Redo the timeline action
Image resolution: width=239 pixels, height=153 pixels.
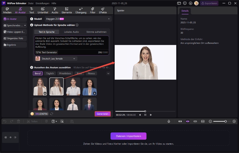[x=12, y=121]
